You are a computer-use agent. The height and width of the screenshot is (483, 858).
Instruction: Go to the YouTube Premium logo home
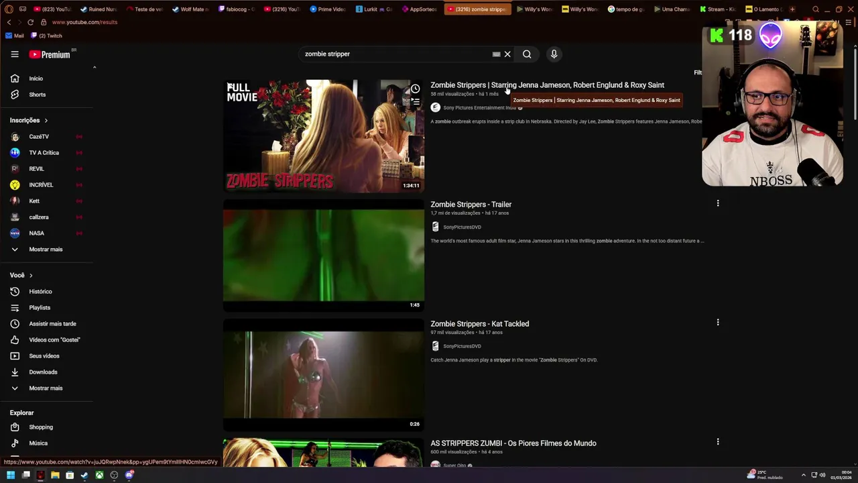[x=50, y=54]
